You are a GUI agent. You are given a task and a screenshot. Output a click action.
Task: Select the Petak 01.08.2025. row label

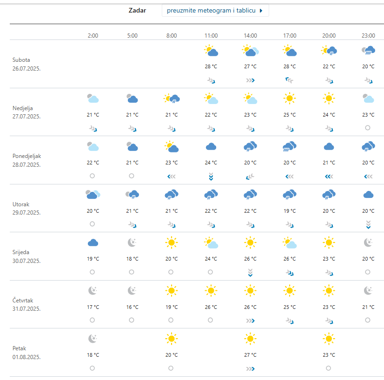point(26,353)
